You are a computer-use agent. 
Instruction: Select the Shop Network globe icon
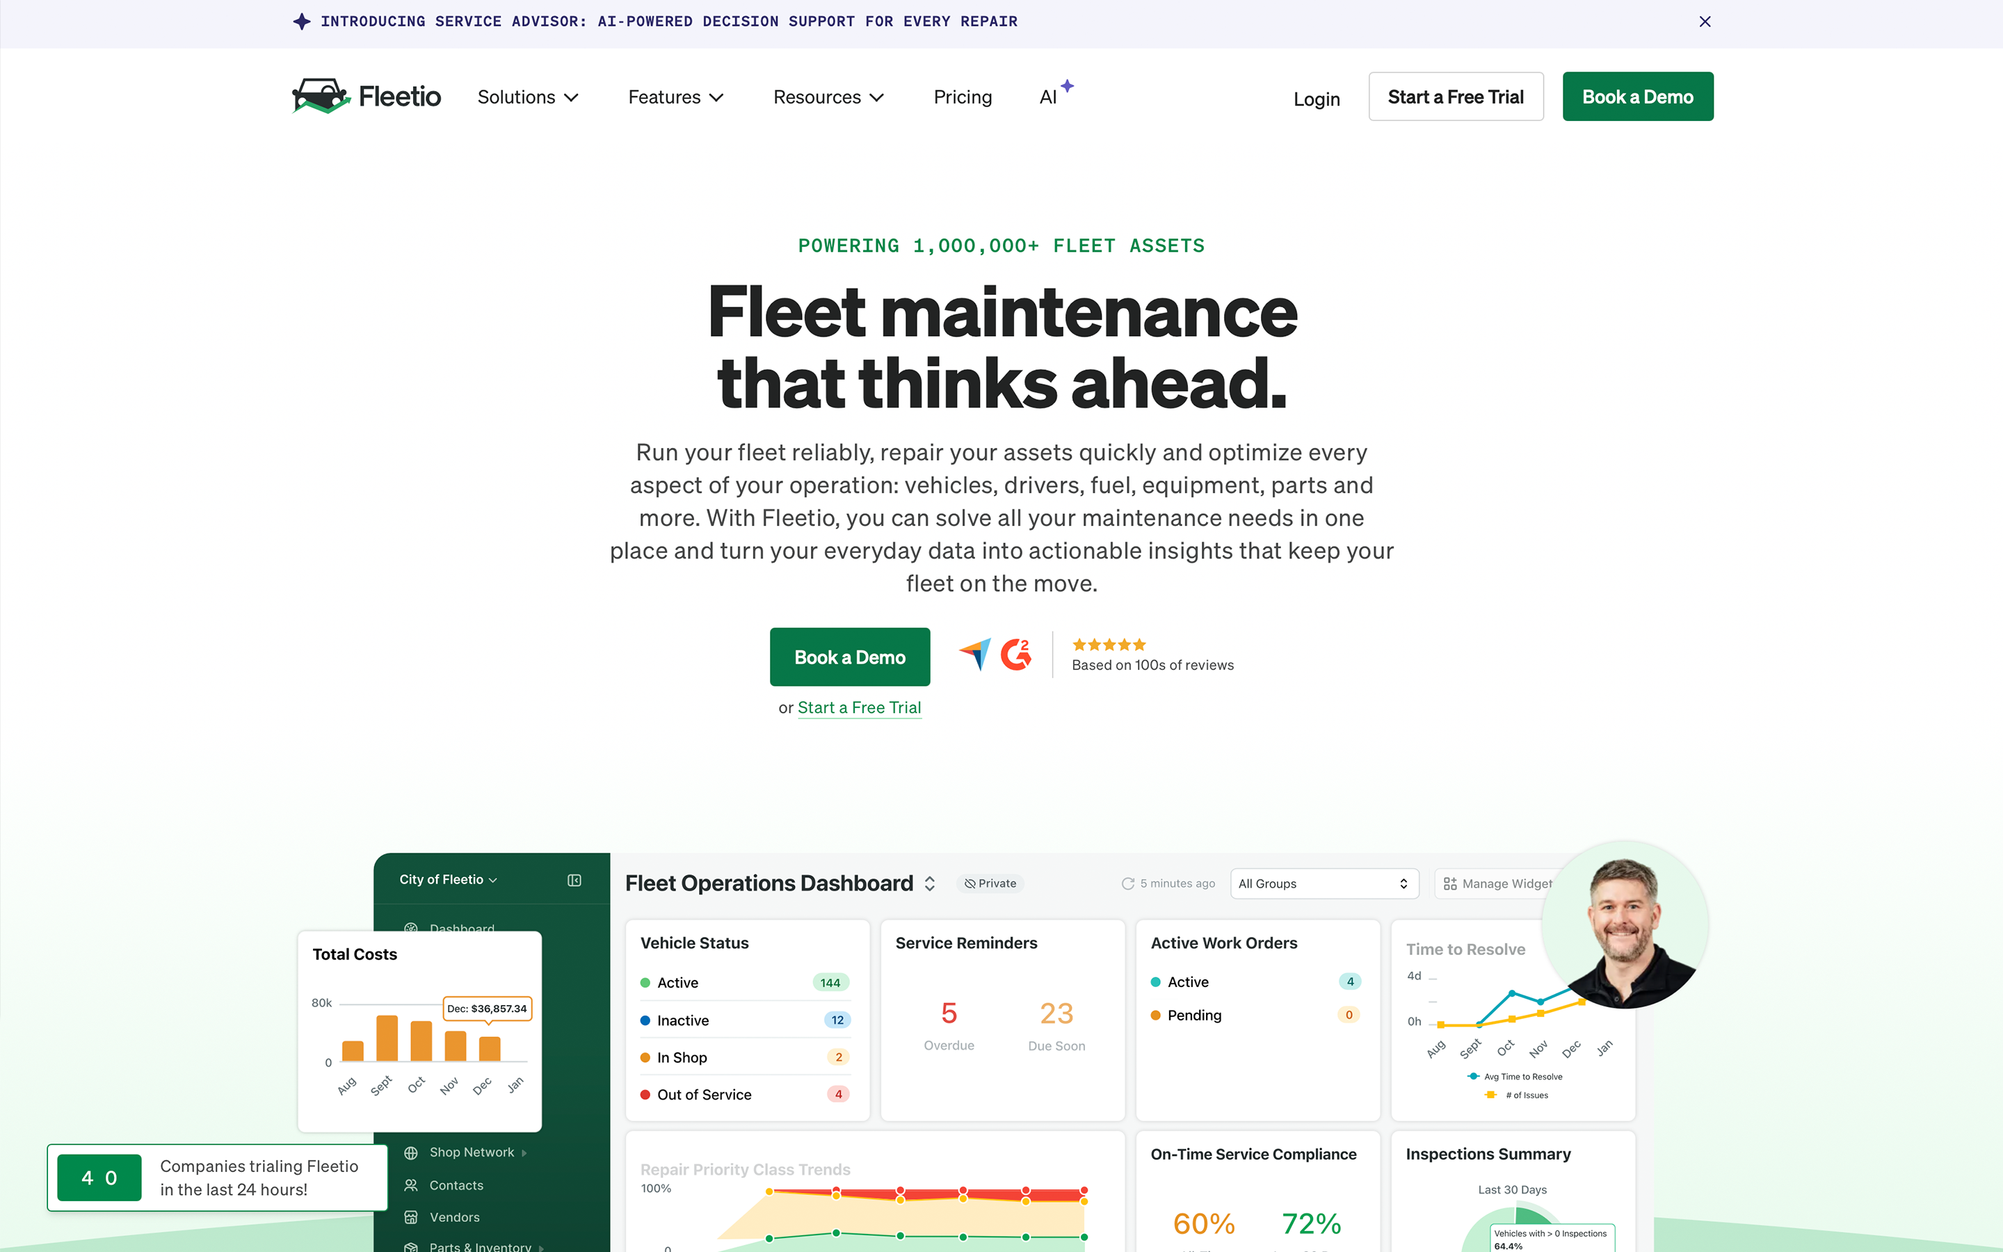pos(410,1152)
